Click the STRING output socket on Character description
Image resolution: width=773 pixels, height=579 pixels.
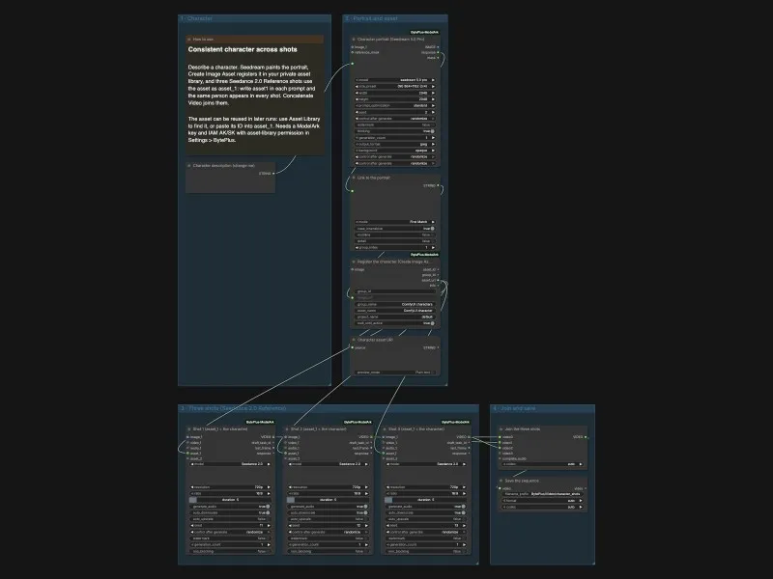click(x=273, y=174)
